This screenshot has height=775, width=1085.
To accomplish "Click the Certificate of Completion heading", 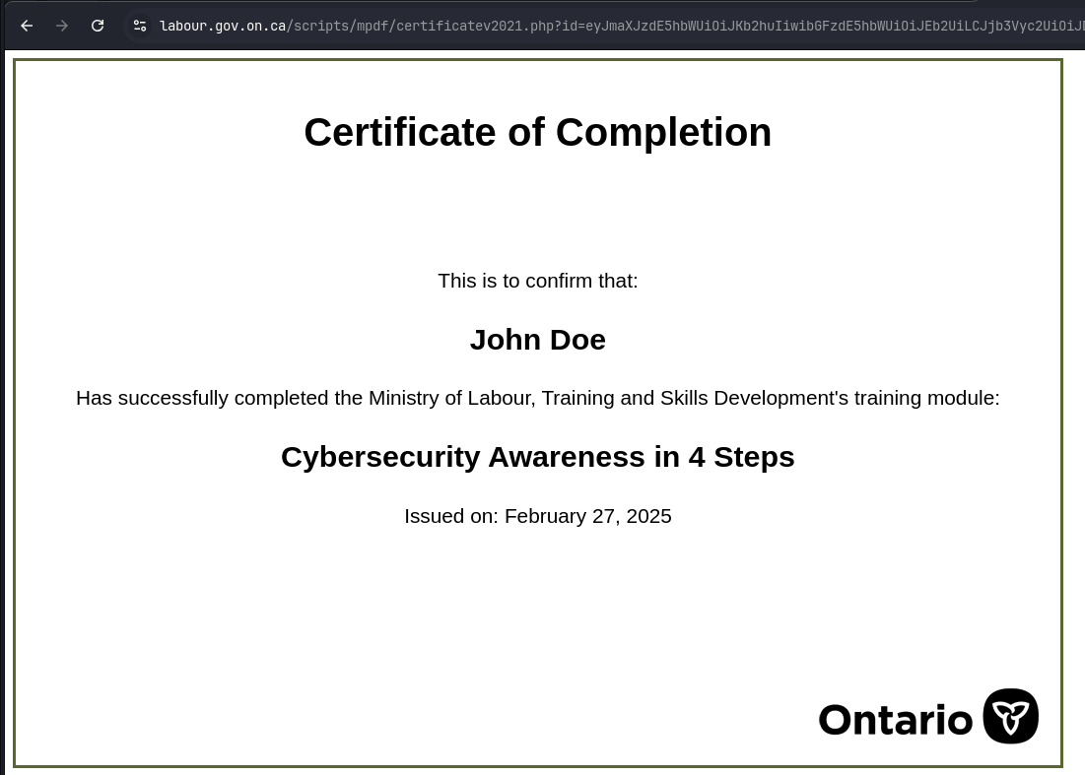I will point(537,132).
